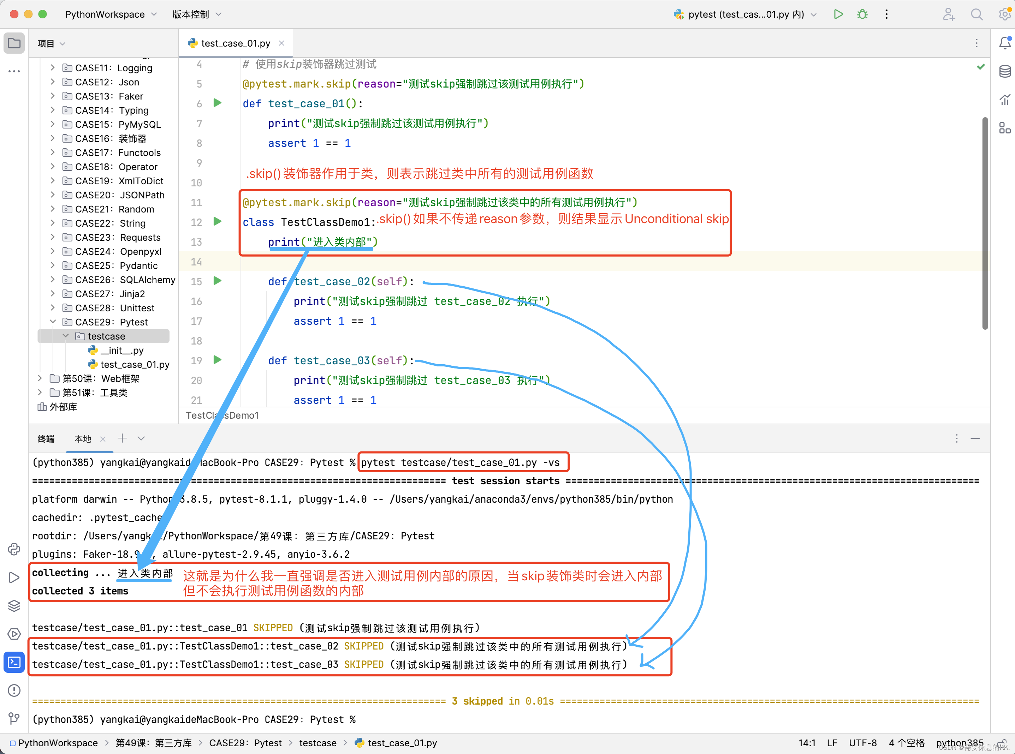Select the test_case_01.py editor tab
This screenshot has height=754, width=1015.
coord(236,43)
